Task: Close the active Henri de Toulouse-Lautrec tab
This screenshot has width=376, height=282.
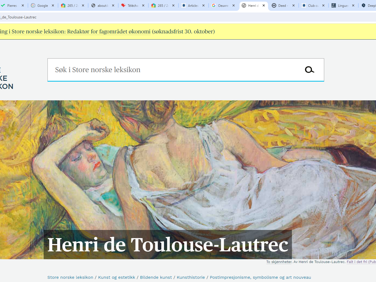Action: pyautogui.click(x=264, y=5)
